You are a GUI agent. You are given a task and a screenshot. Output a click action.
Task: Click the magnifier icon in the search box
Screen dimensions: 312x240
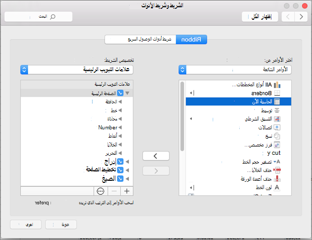tap(53, 17)
